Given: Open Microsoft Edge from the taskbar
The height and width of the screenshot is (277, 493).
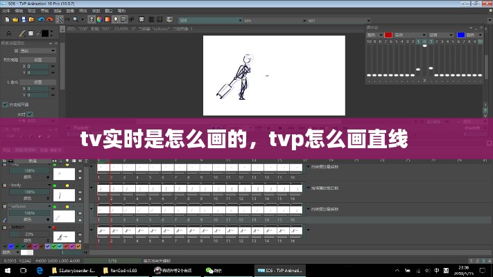Looking at the screenshot, I should point(40,271).
